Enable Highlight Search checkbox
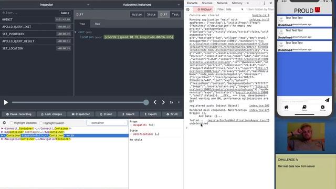 coord(41,123)
